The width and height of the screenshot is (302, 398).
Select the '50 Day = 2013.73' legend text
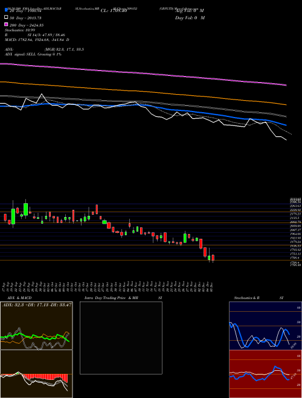tap(25, 18)
